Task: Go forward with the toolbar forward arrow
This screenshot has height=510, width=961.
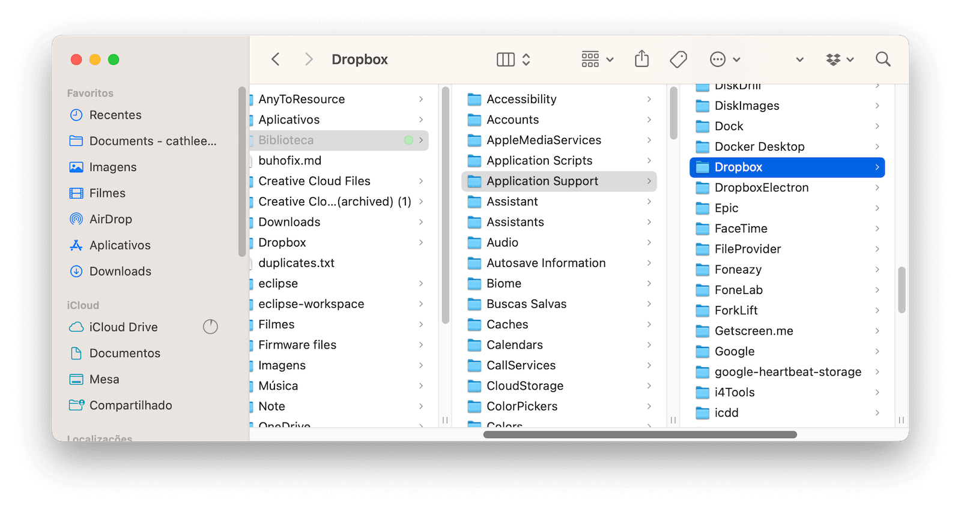Action: 309,59
